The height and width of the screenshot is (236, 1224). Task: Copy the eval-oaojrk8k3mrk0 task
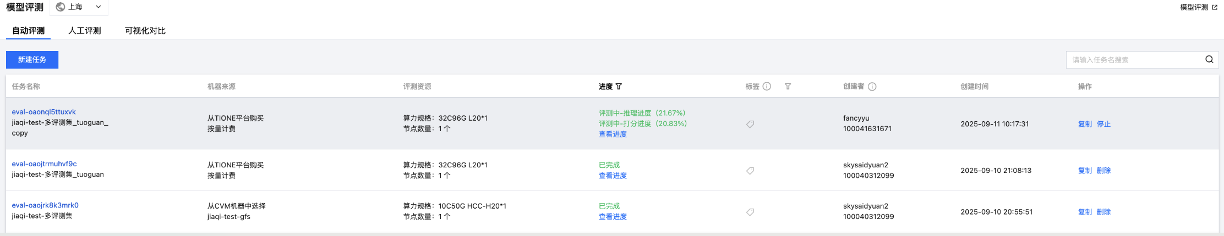coord(1085,212)
